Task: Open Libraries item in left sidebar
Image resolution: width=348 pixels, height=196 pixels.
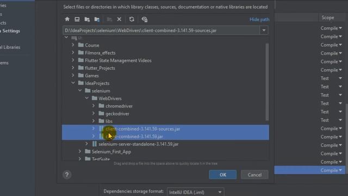Action: (x=10, y=47)
